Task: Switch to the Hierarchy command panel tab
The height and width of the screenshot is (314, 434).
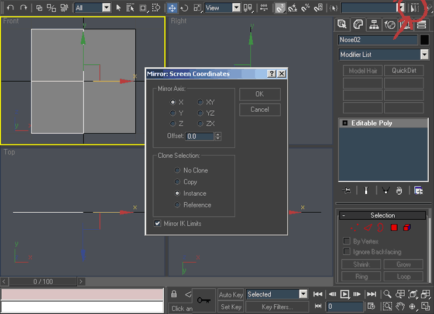Action: [x=374, y=25]
